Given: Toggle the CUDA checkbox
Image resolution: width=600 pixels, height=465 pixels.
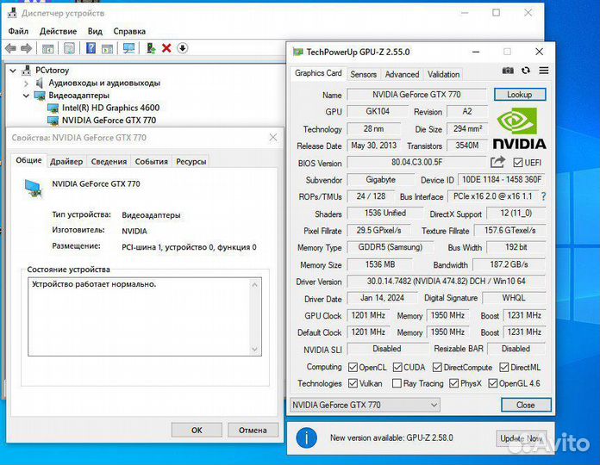Looking at the screenshot, I should (x=397, y=367).
